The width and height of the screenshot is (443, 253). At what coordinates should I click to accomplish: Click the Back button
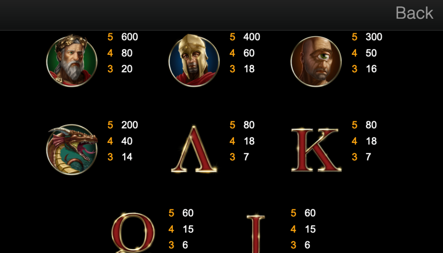(x=414, y=13)
